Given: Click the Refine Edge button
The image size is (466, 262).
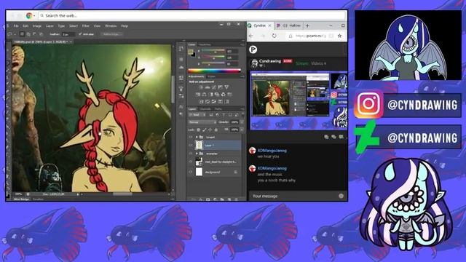Looking at the screenshot, I should pyautogui.click(x=111, y=34).
